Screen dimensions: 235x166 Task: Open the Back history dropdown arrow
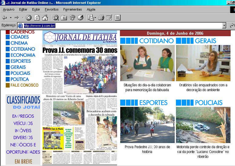[11, 18]
